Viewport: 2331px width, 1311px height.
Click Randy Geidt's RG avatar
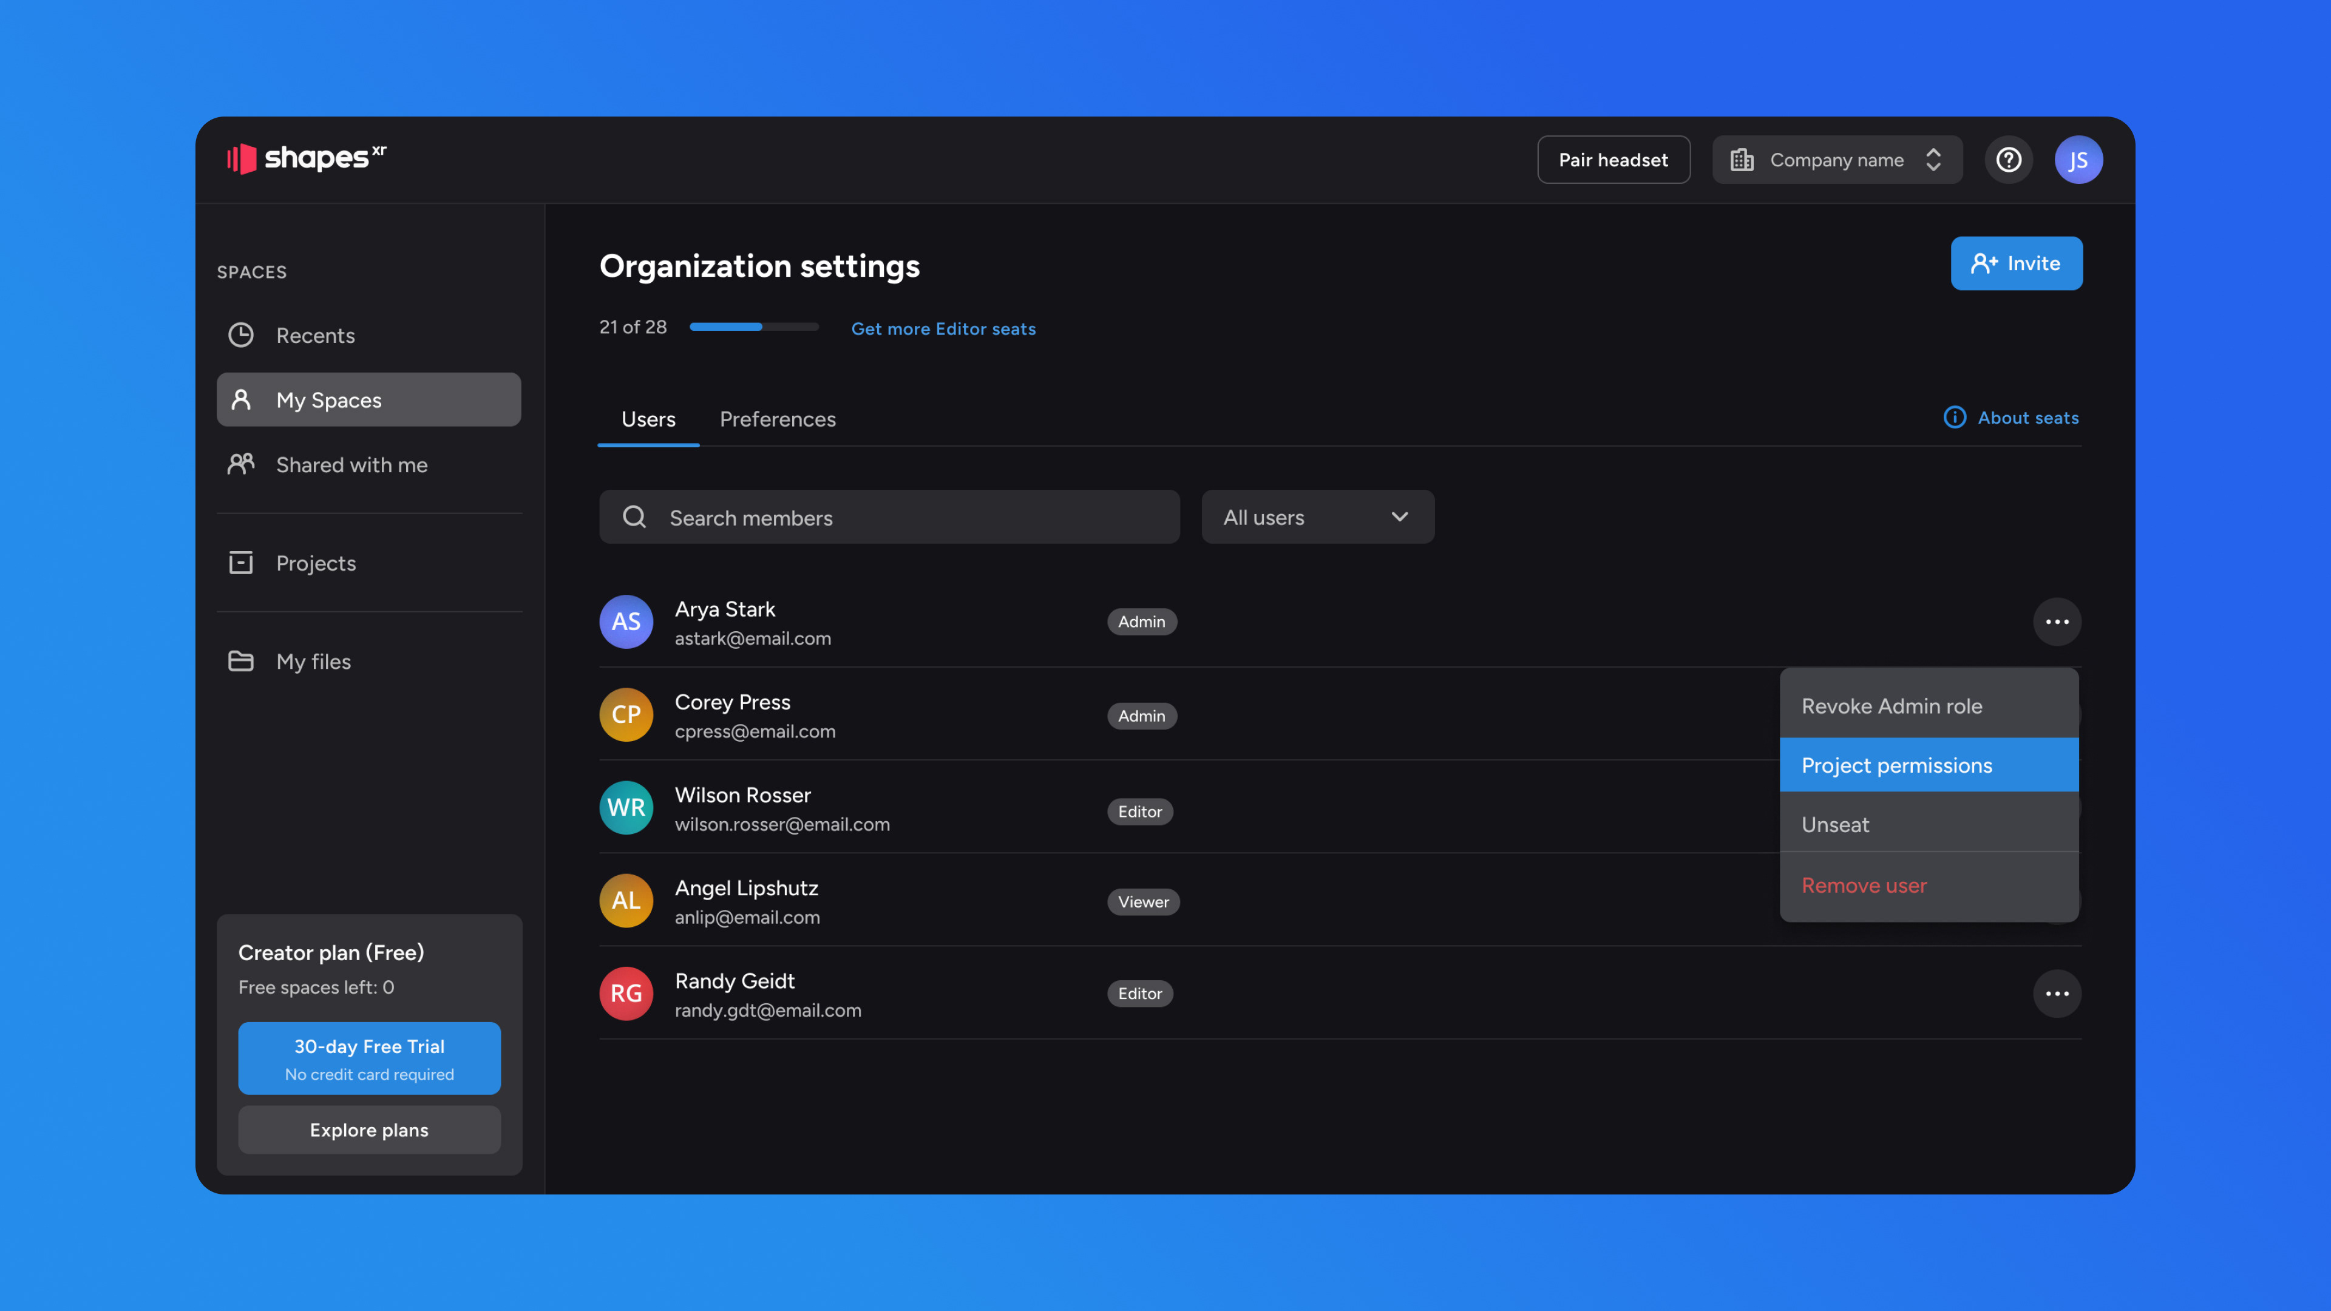[626, 994]
